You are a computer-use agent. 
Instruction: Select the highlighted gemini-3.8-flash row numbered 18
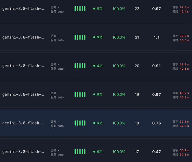(96, 123)
